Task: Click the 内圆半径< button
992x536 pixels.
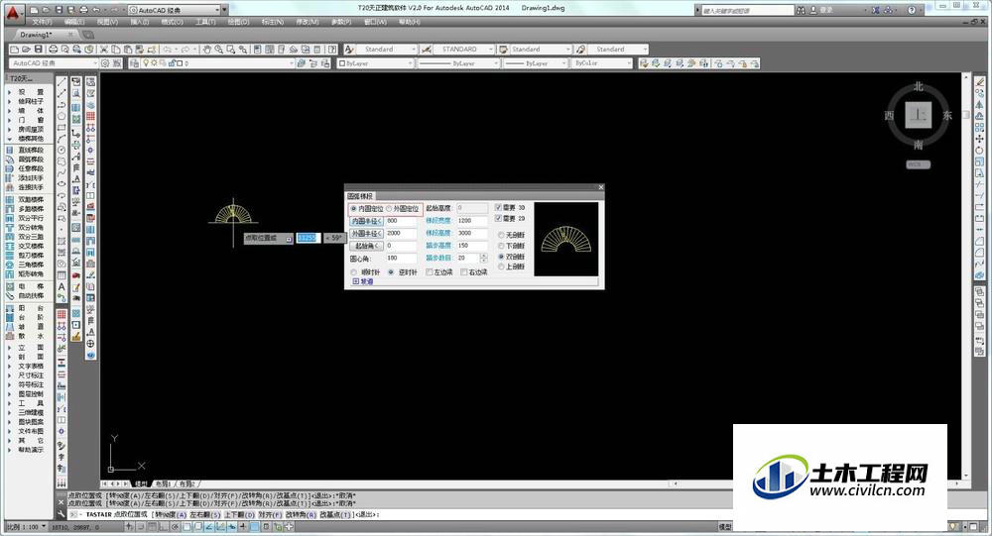Action: 367,221
